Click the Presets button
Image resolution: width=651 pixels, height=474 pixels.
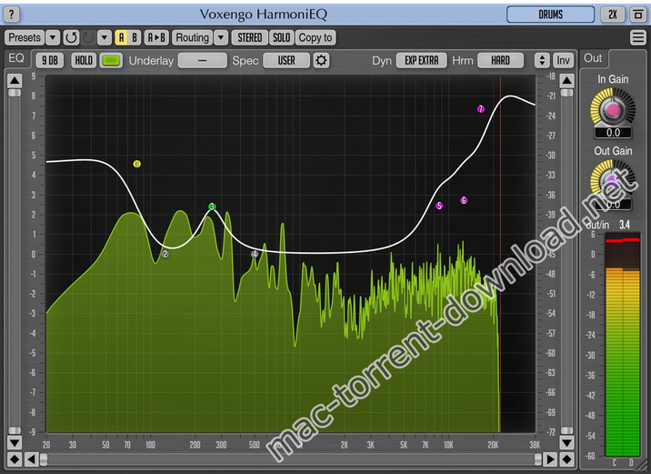pyautogui.click(x=25, y=38)
